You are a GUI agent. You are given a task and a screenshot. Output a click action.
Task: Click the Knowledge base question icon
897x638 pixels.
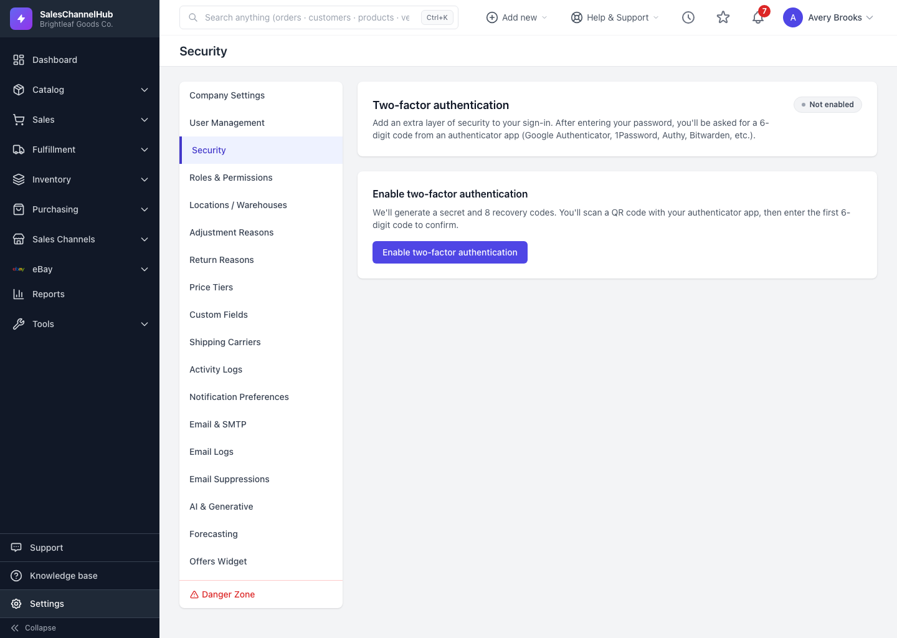pos(16,576)
